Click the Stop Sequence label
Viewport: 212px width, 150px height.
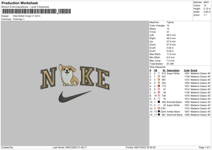[158, 67]
